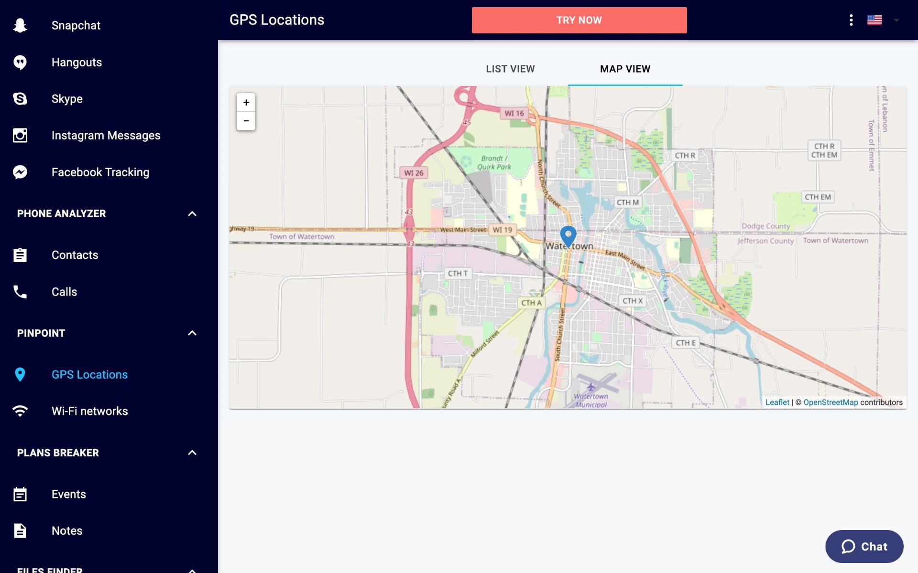The height and width of the screenshot is (573, 918).
Task: Click the Instagram camera icon
Action: click(x=20, y=136)
